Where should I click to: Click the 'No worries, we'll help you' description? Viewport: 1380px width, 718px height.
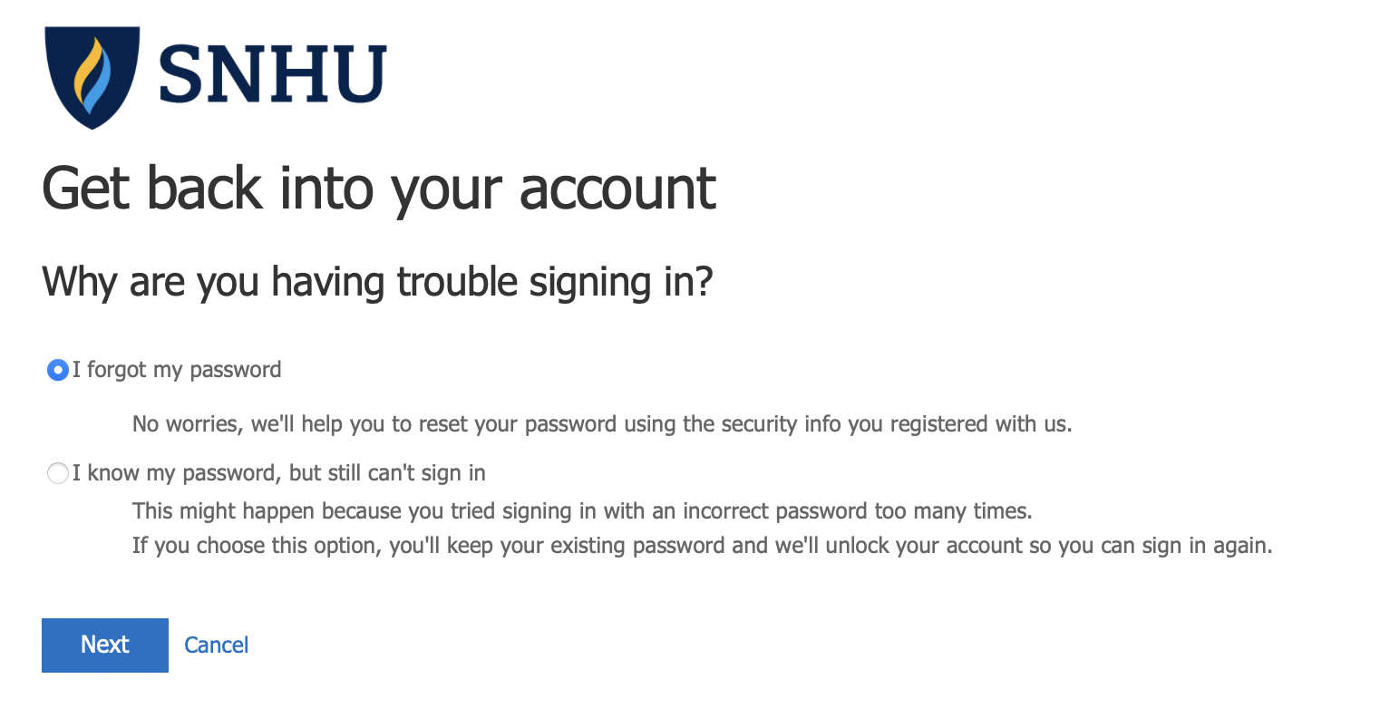point(602,423)
